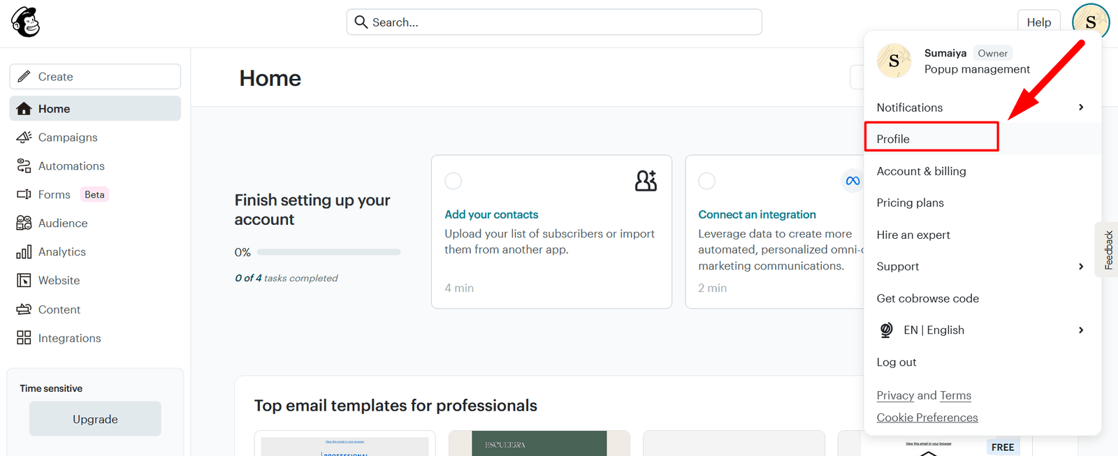Click the account avatar in top bar

coord(1090,22)
